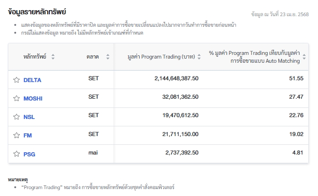Open the MOSHI stock page

coord(33,98)
